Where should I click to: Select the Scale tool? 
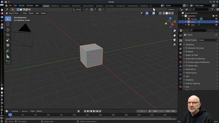(8, 40)
